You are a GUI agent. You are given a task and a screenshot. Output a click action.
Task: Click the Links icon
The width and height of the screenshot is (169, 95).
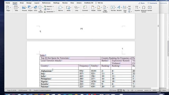pyautogui.click(x=76, y=8)
